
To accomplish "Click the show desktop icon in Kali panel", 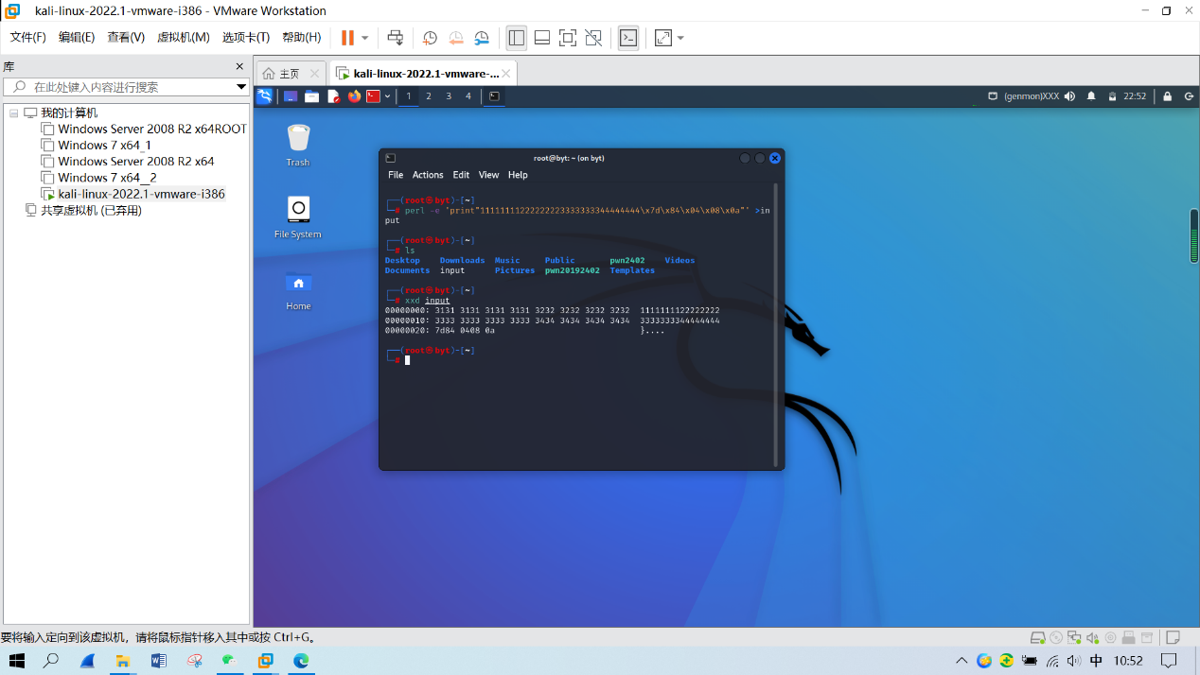I will tap(291, 95).
